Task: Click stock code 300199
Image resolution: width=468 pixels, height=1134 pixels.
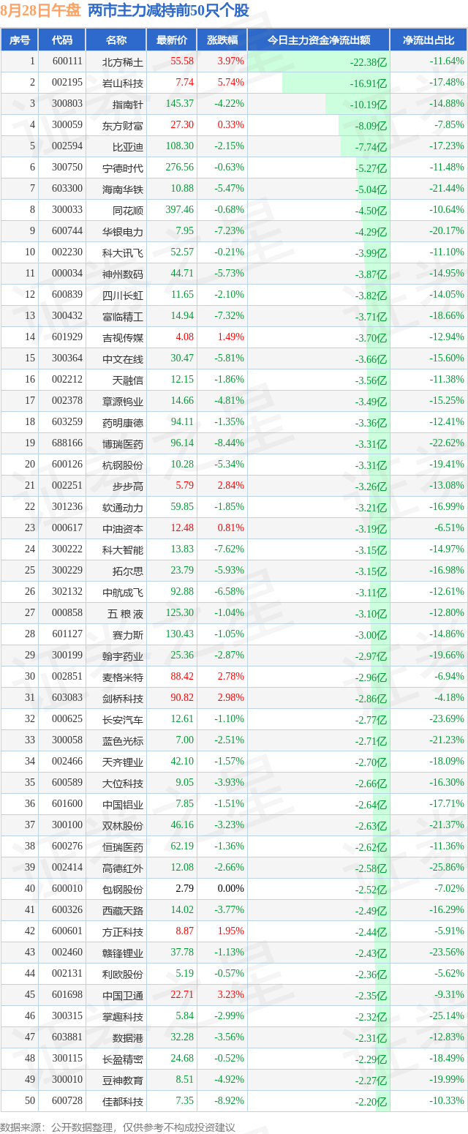Action: (x=67, y=656)
